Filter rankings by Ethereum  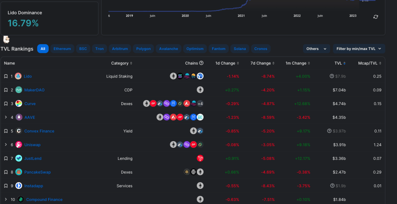pyautogui.click(x=62, y=48)
